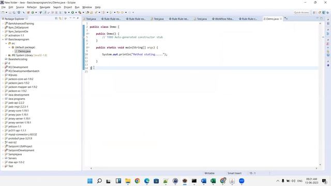This screenshot has height=186, width=331.
Task: Minimize the Package Explorer view
Action: [x=74, y=19]
